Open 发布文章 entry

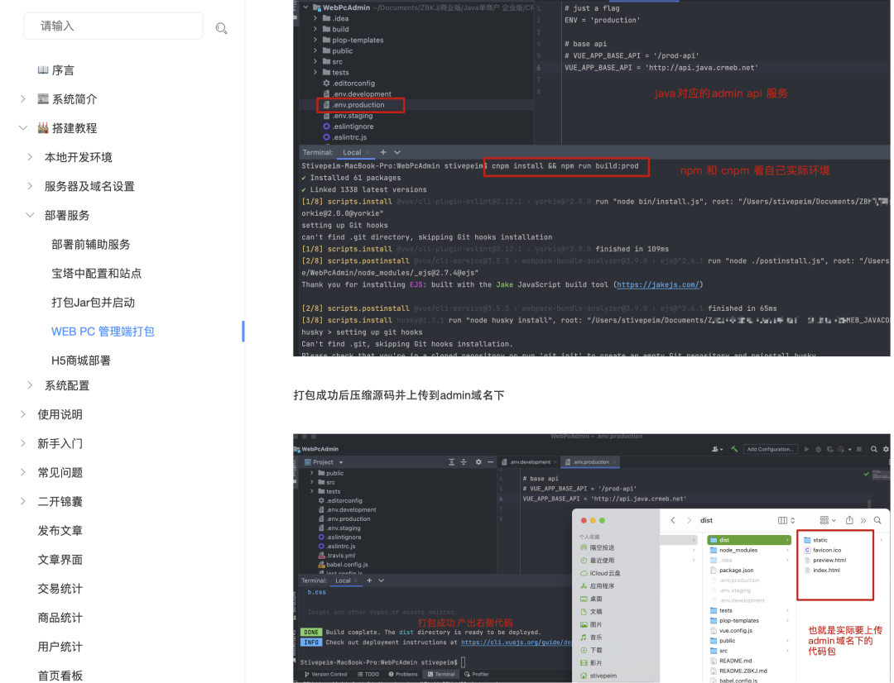point(60,530)
